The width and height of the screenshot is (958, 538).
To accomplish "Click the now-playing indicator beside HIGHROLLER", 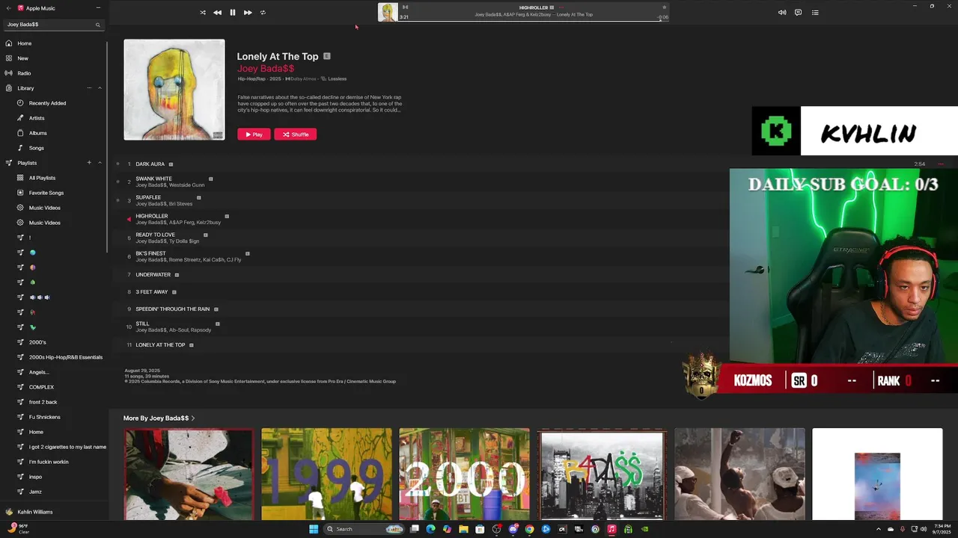I will point(129,219).
